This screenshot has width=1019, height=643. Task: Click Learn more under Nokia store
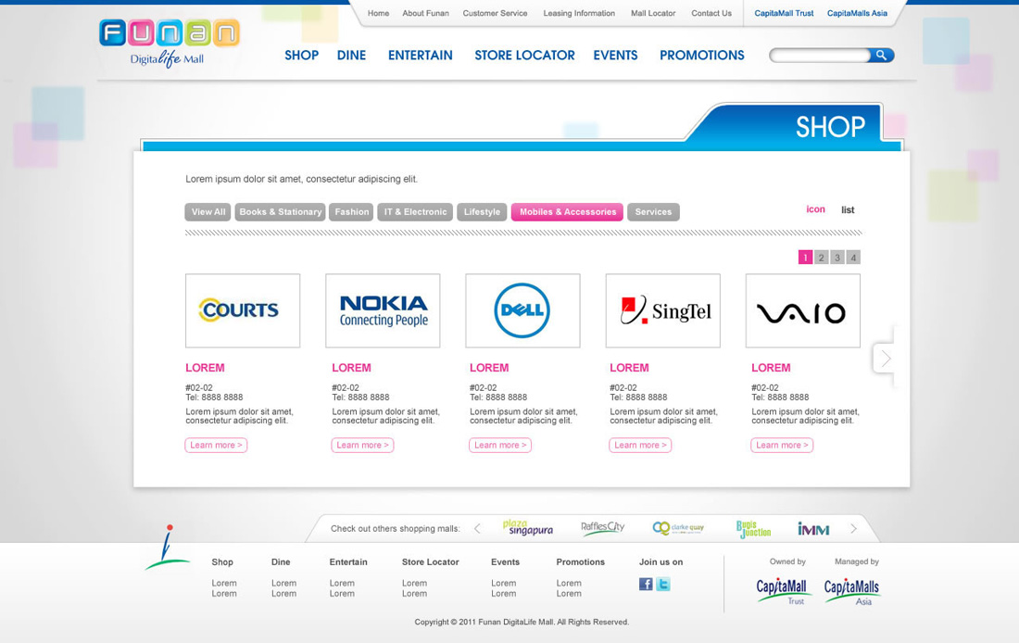click(x=362, y=446)
